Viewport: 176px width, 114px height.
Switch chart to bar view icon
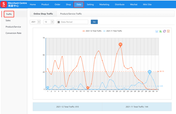coord(161,31)
